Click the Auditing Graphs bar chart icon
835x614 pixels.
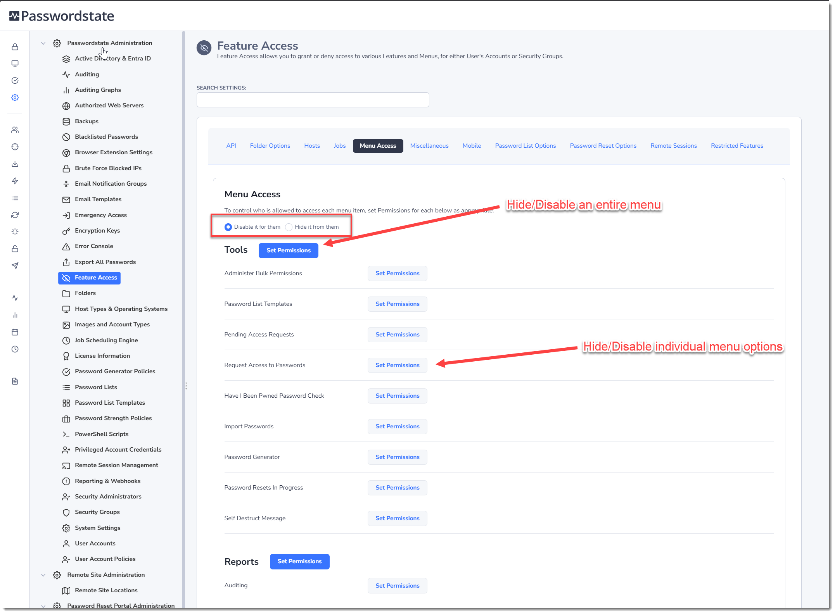click(x=66, y=90)
